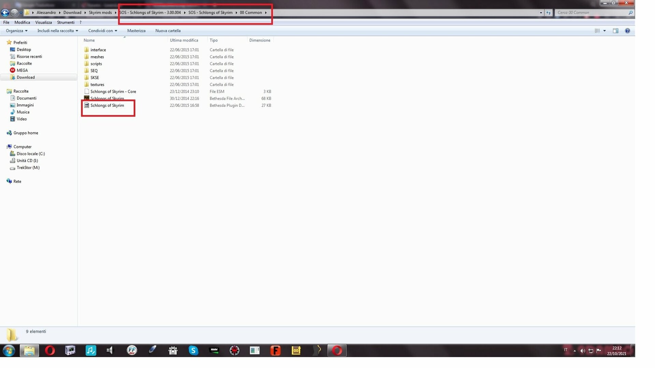Open the Windows Start menu
This screenshot has height=368, width=655.
(9, 351)
